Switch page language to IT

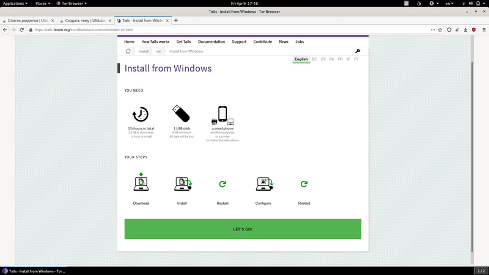(x=348, y=59)
